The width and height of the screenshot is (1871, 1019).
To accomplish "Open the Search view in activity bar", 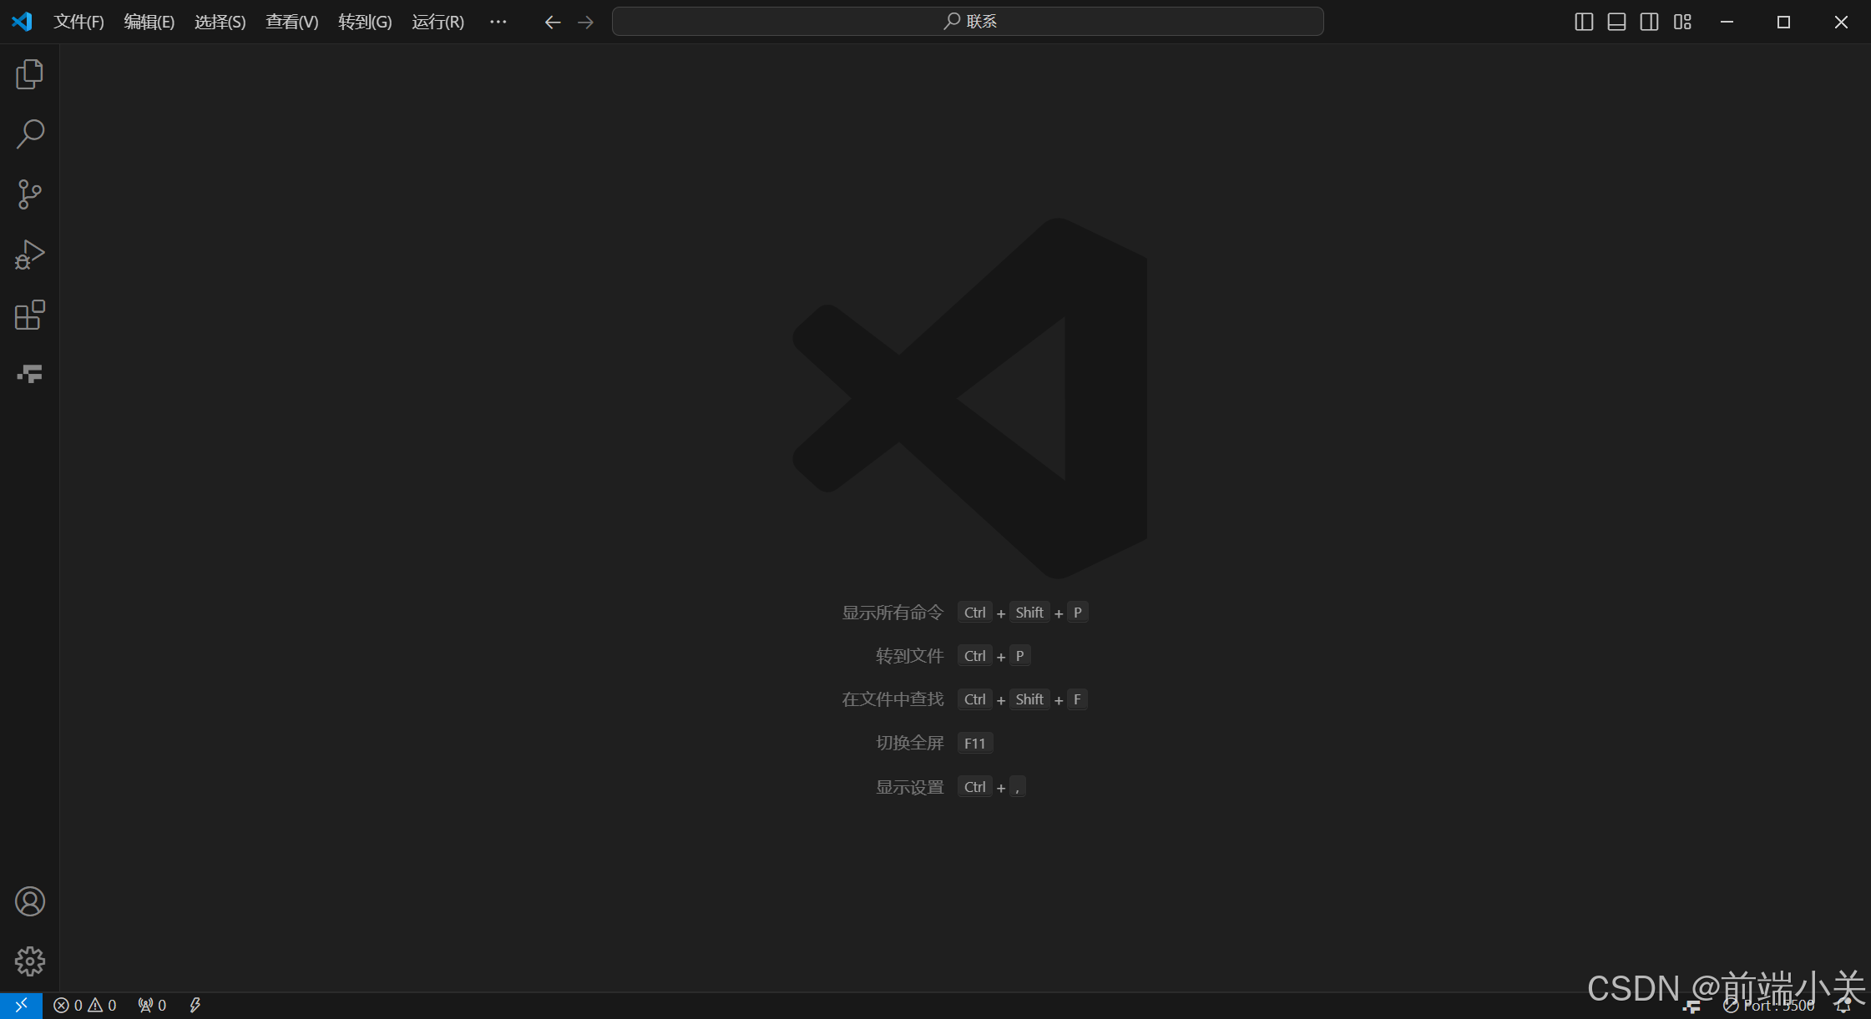I will (29, 134).
